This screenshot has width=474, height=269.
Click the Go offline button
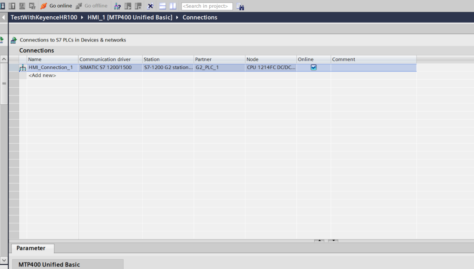(x=91, y=6)
